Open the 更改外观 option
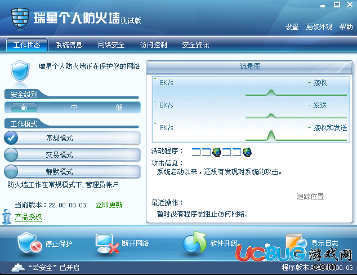The width and height of the screenshot is (357, 275). [319, 27]
